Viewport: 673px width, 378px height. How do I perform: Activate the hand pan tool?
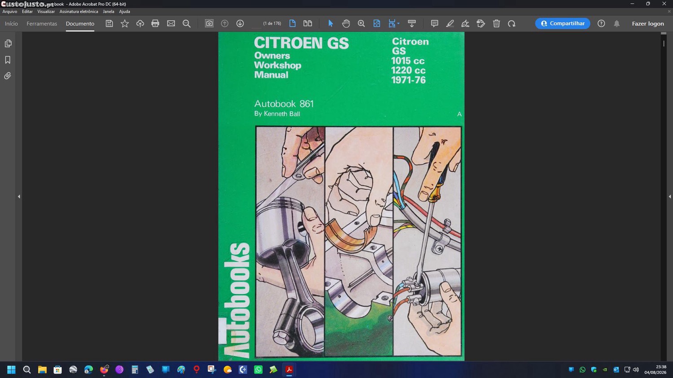tap(346, 23)
